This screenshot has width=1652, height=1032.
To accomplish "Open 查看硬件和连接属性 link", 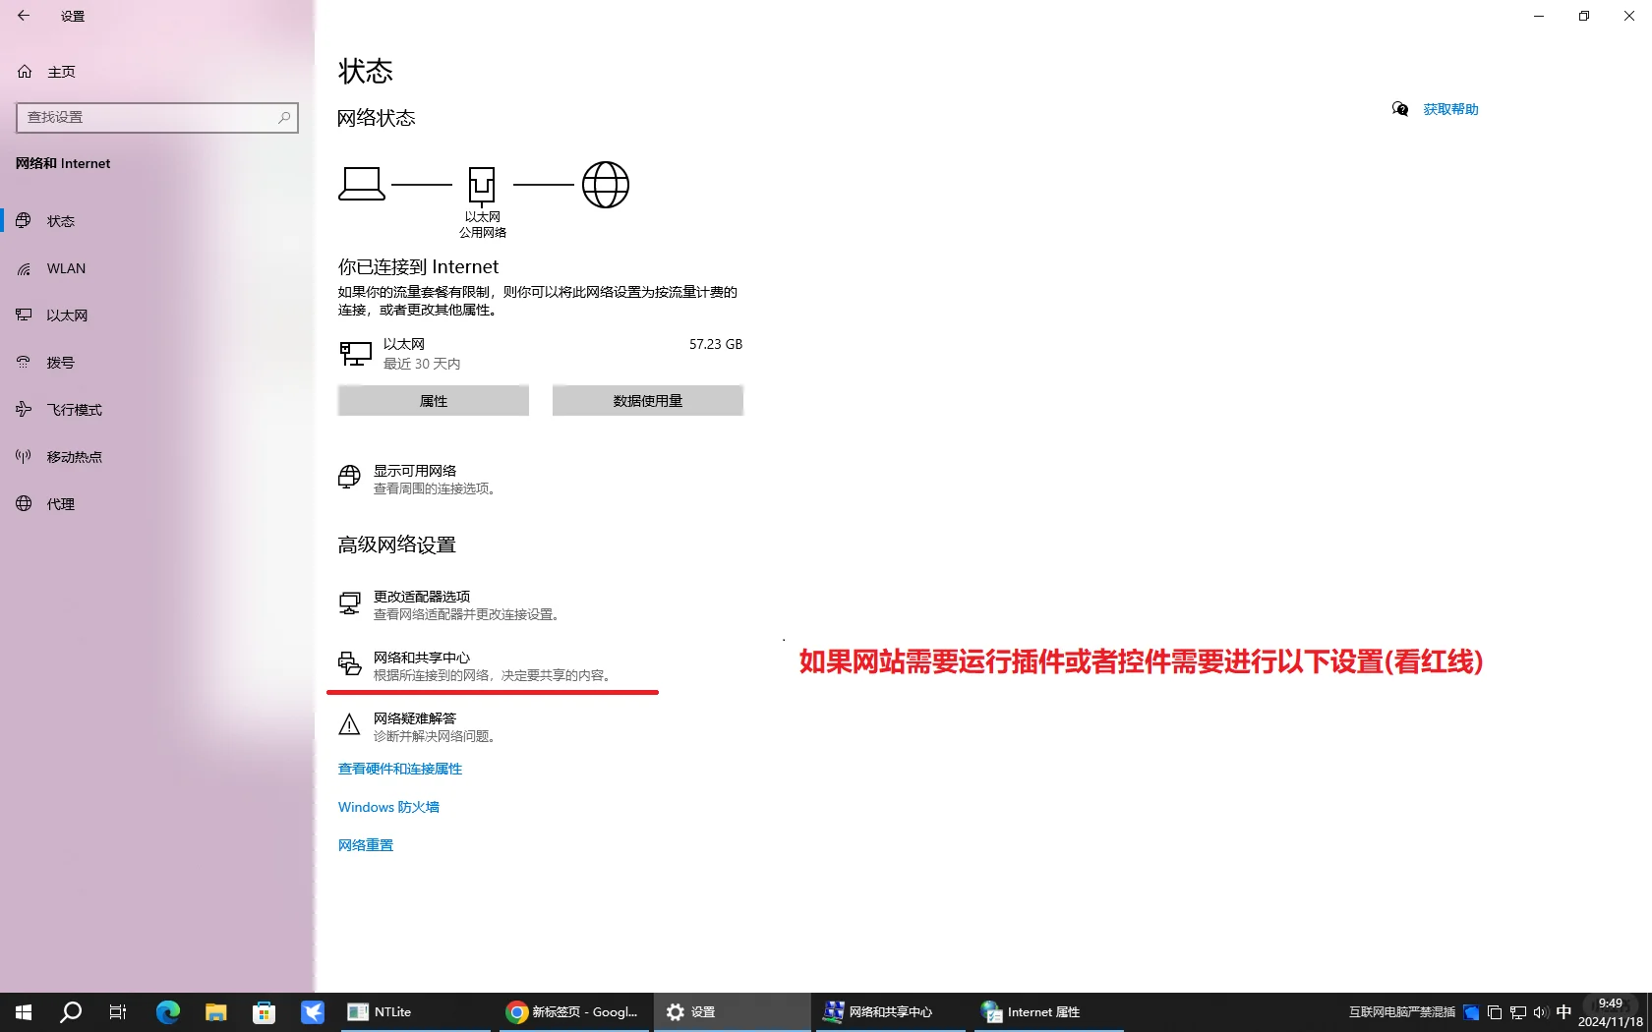I will click(400, 769).
